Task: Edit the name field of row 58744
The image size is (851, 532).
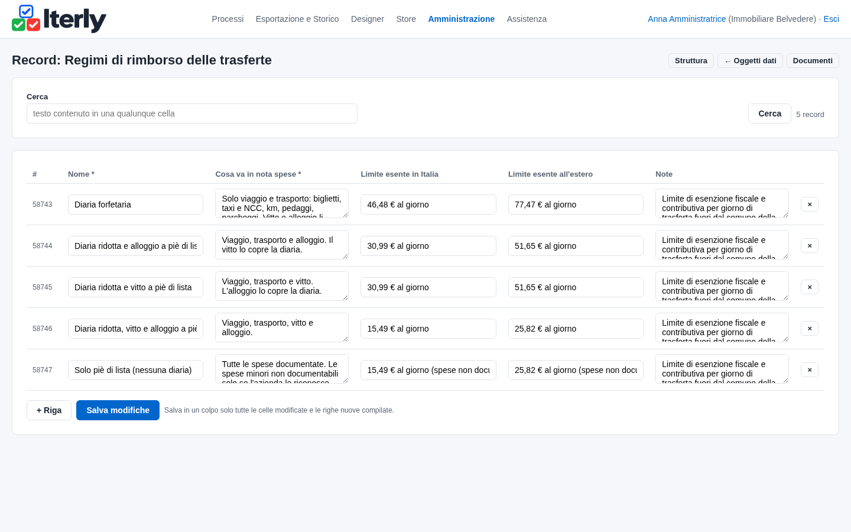Action: pyautogui.click(x=135, y=246)
